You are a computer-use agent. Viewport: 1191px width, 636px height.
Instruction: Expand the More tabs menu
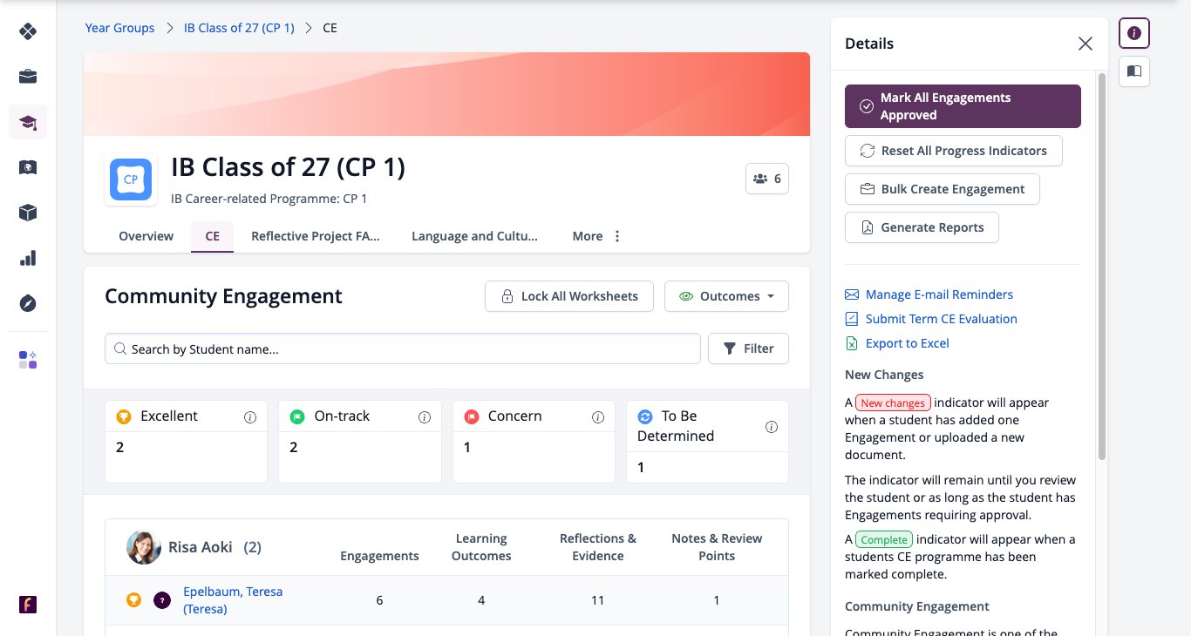tap(597, 236)
